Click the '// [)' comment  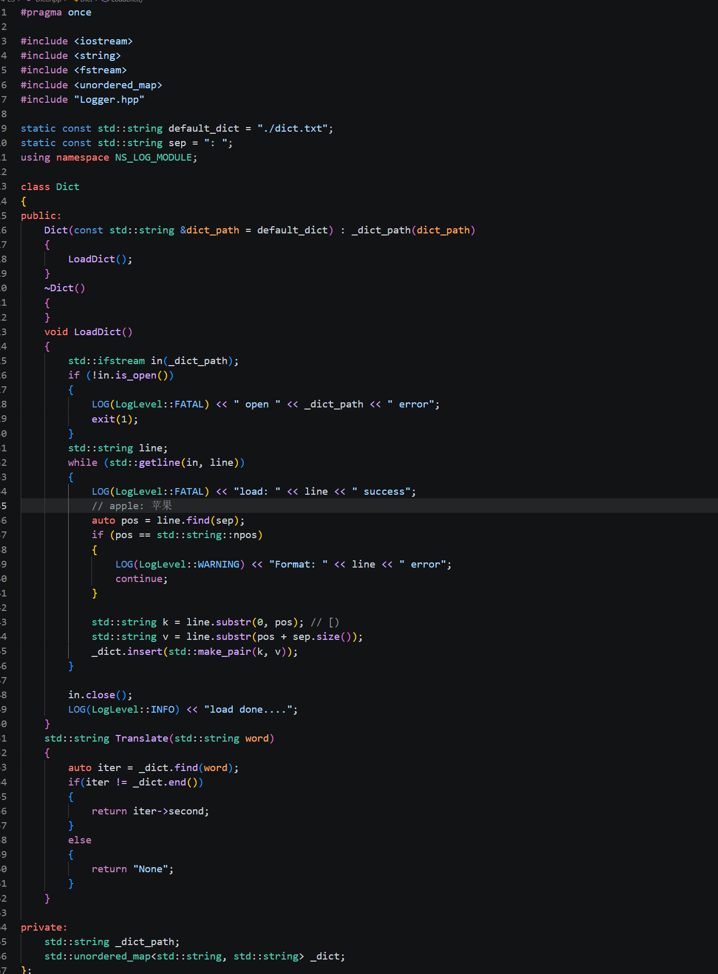[325, 622]
